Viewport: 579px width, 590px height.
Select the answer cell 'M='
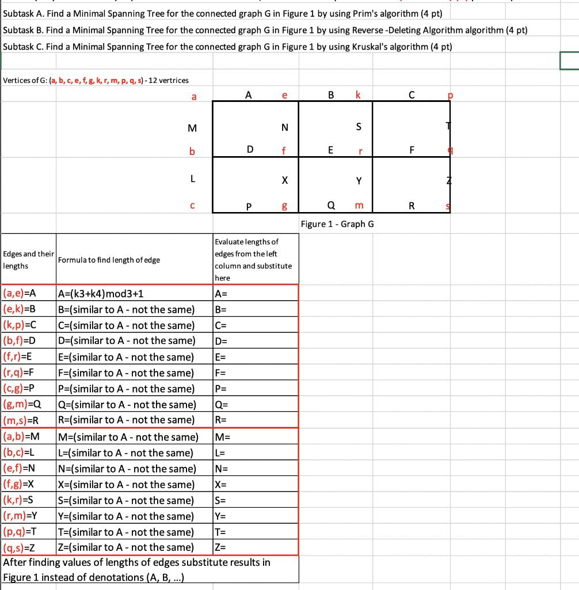(x=256, y=437)
